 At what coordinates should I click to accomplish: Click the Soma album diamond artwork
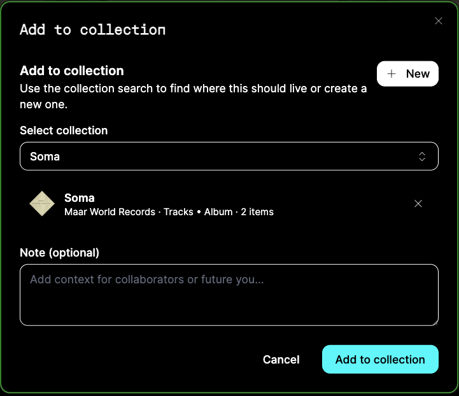42,204
